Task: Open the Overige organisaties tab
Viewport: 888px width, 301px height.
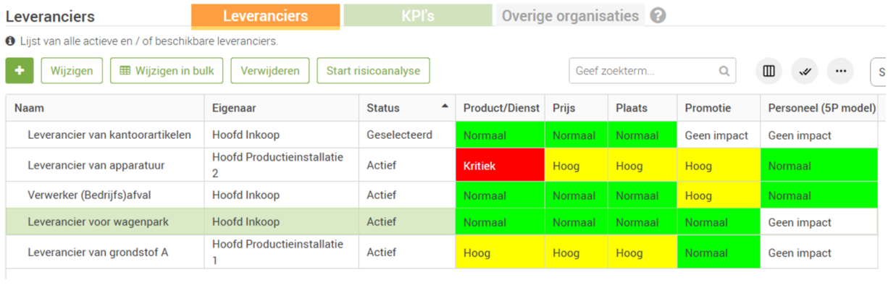Action: (570, 16)
